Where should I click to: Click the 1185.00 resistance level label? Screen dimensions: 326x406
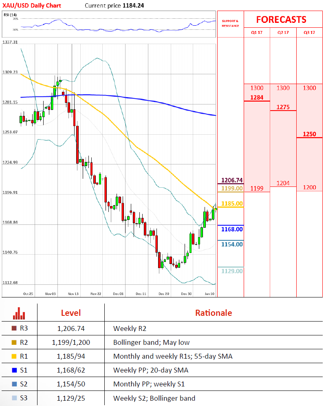232,203
